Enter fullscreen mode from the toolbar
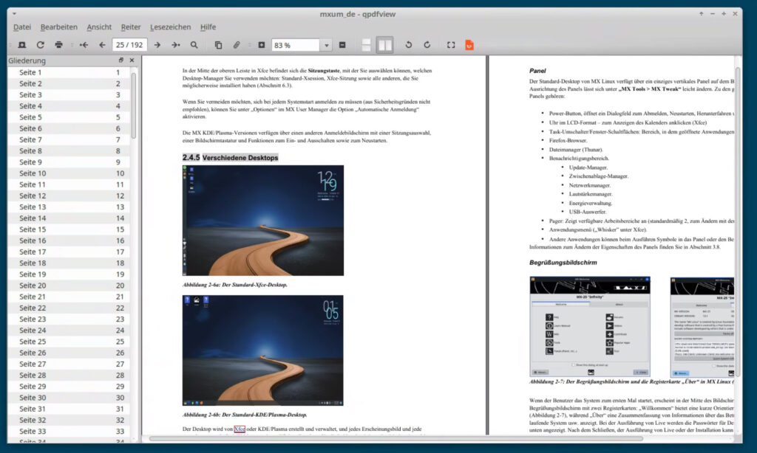 (x=451, y=45)
